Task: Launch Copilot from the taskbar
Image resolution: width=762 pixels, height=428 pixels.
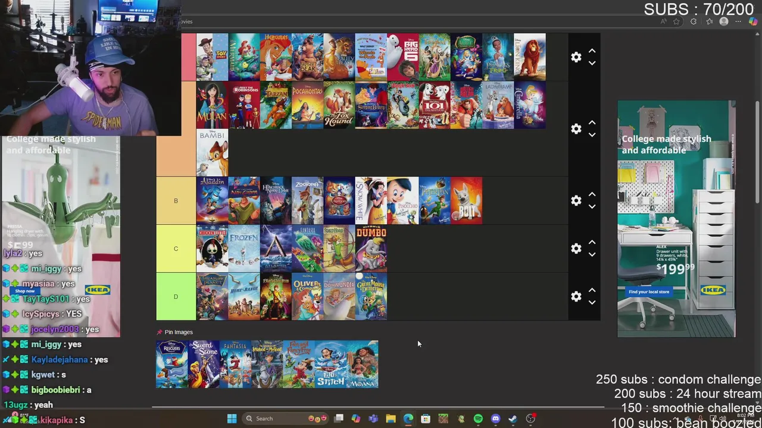Action: coord(356,418)
